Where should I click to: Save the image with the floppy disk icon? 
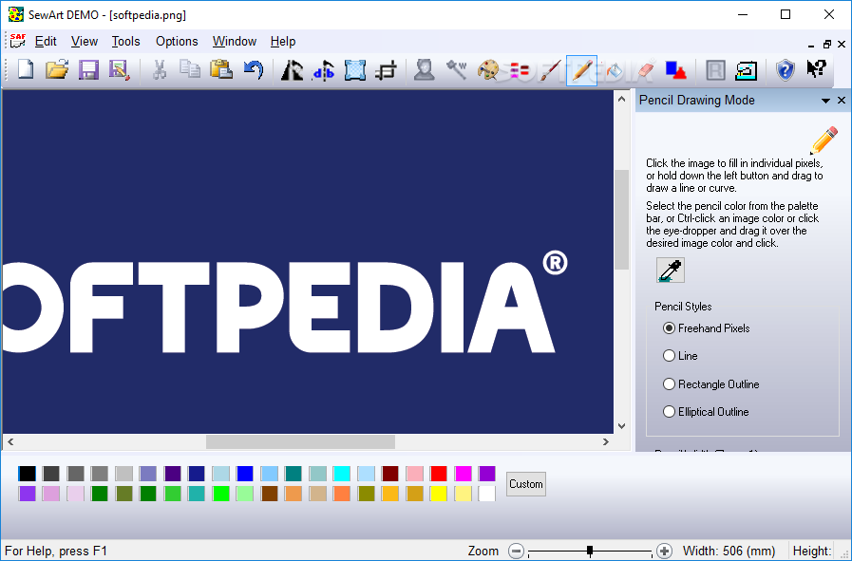click(88, 70)
